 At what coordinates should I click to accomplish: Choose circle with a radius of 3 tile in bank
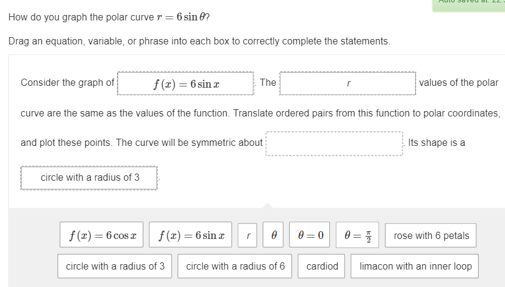click(115, 266)
